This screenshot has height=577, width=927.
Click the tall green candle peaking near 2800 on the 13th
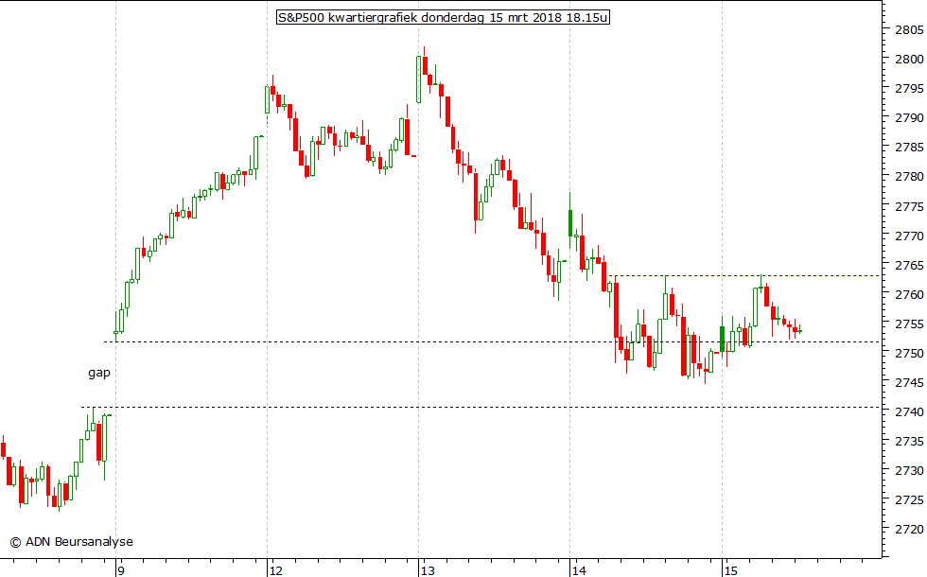(418, 79)
